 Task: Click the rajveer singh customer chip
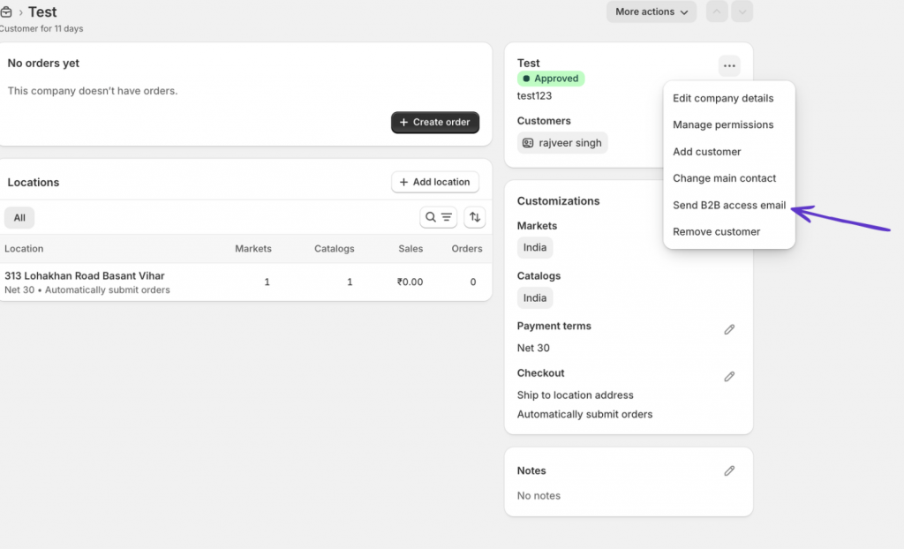[562, 142]
